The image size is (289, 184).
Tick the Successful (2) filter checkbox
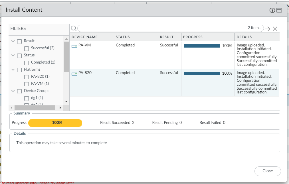click(x=27, y=48)
